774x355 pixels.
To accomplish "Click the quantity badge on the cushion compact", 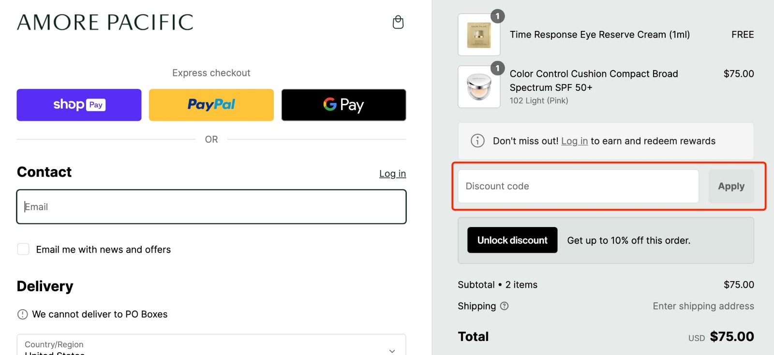I will [498, 69].
